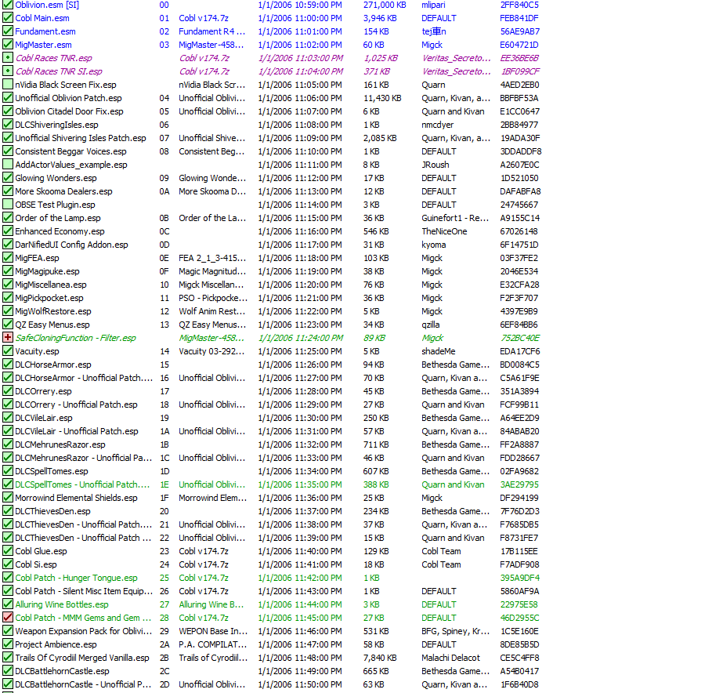The height and width of the screenshot is (693, 712).
Task: Click the qzilla author cell
Action: click(x=431, y=325)
